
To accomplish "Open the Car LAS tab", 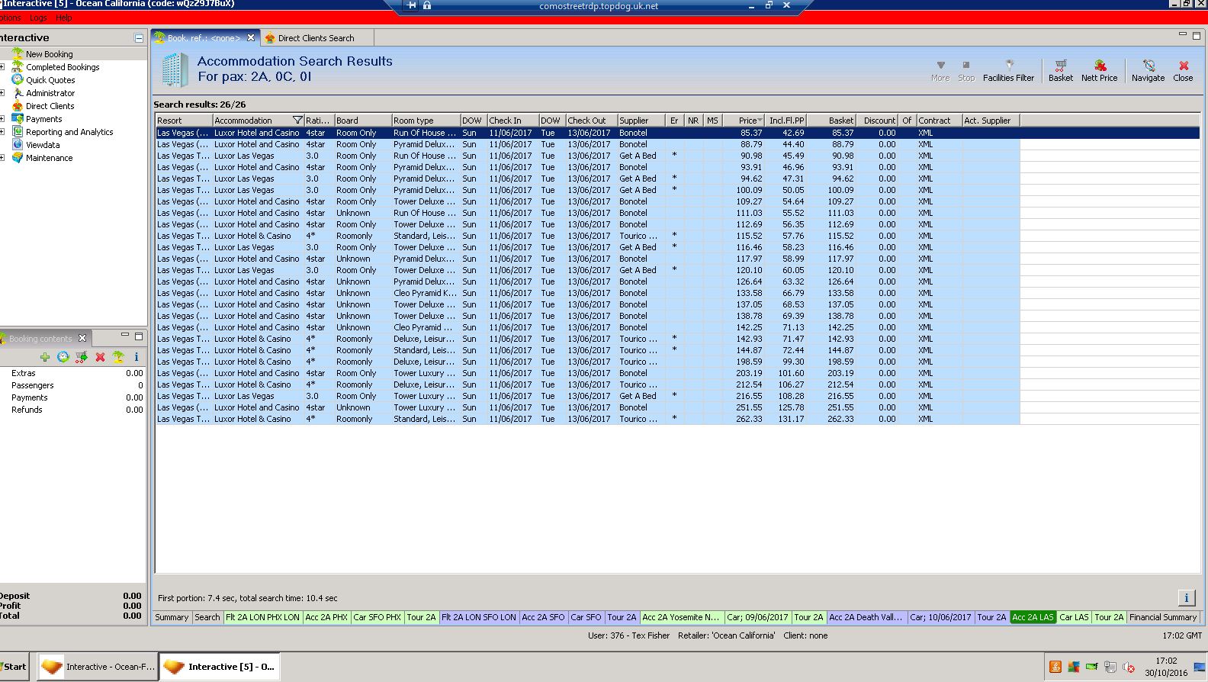I will tap(1074, 617).
